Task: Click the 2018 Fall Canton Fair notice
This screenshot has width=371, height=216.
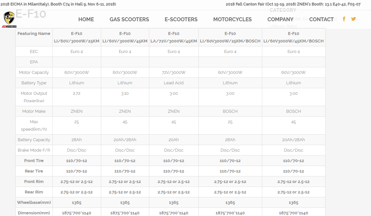Action: [x=293, y=4]
